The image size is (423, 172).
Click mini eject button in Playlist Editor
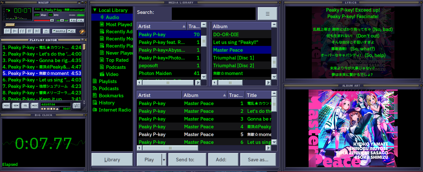click(x=57, y=109)
